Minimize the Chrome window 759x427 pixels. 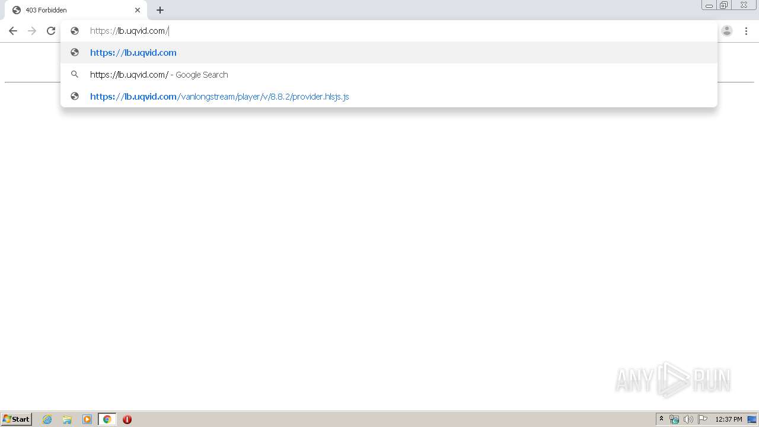pyautogui.click(x=709, y=5)
